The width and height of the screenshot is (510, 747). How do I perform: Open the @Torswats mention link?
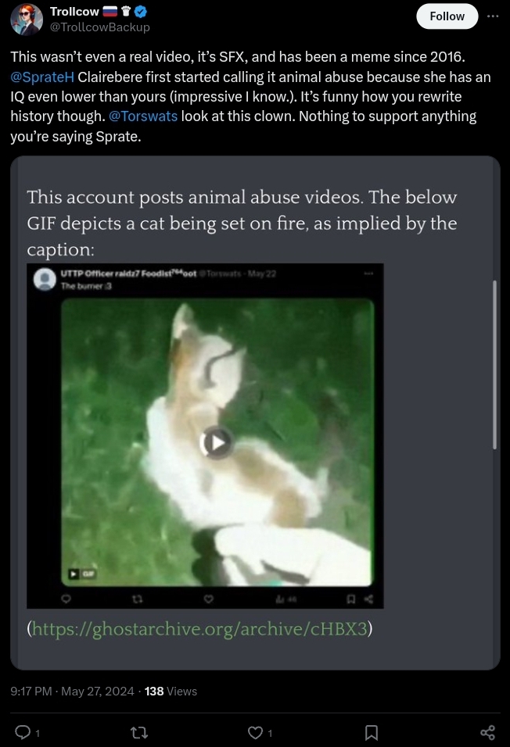[x=143, y=116]
